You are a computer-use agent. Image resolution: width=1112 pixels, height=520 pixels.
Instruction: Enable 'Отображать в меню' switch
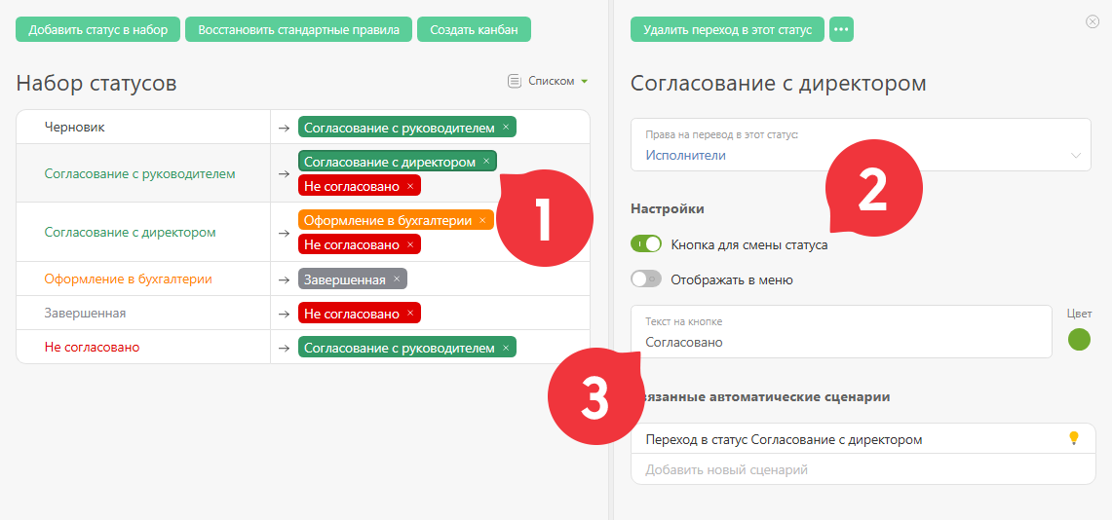click(x=646, y=279)
